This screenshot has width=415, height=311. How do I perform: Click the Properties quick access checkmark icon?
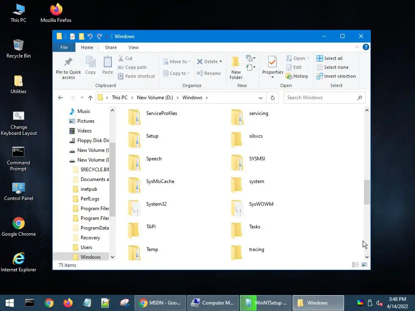(72, 36)
